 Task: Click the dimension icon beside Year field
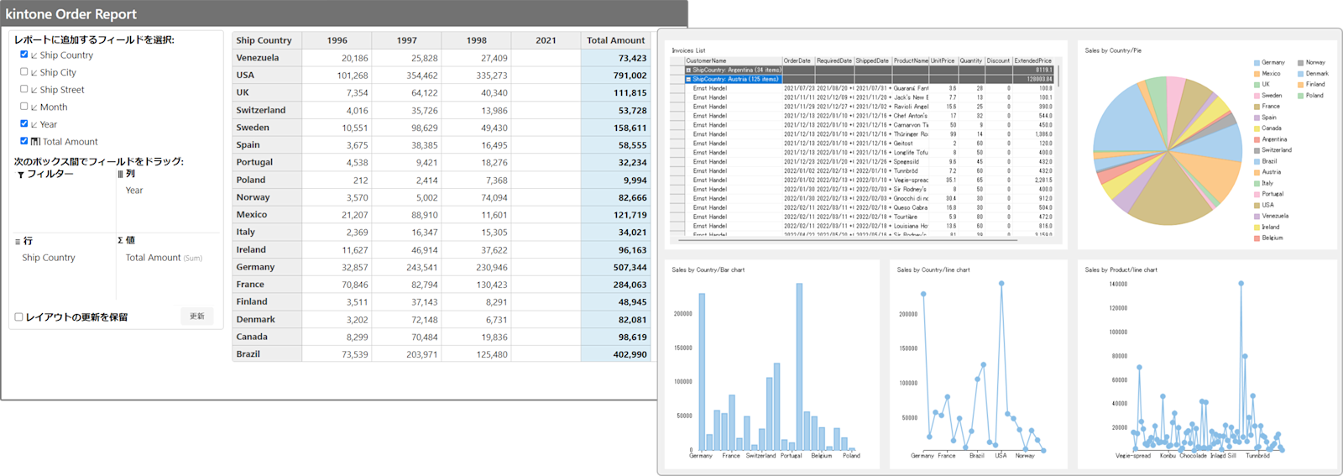pos(34,125)
